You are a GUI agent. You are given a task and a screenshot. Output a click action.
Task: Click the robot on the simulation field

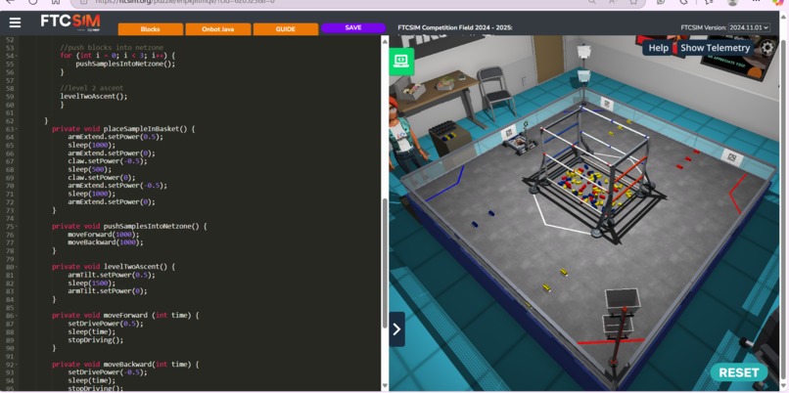(x=521, y=141)
